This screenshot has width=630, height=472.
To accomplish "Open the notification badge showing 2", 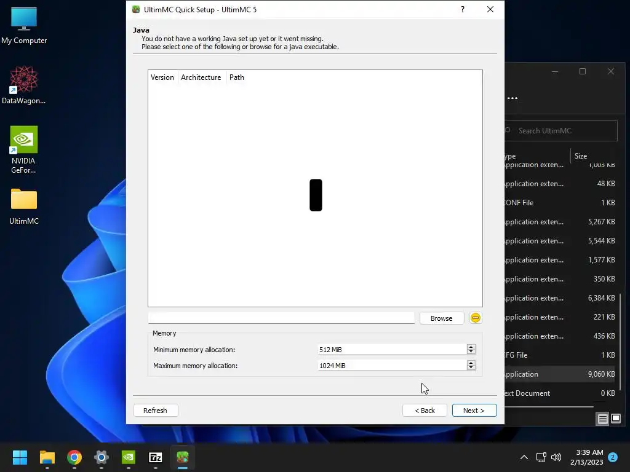I will 613,457.
